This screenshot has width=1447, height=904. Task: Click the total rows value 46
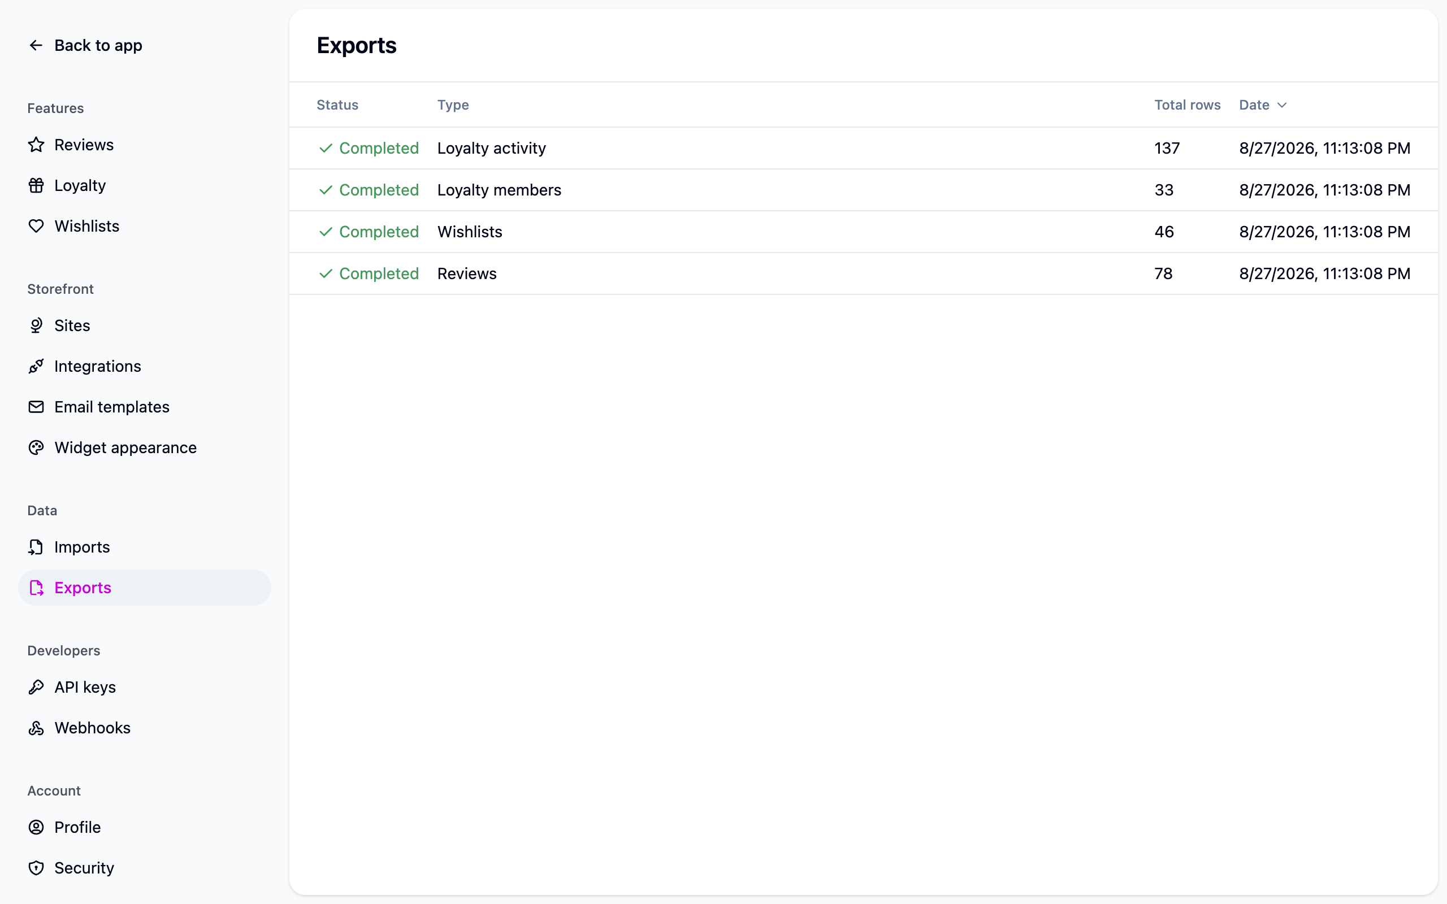[x=1164, y=232]
